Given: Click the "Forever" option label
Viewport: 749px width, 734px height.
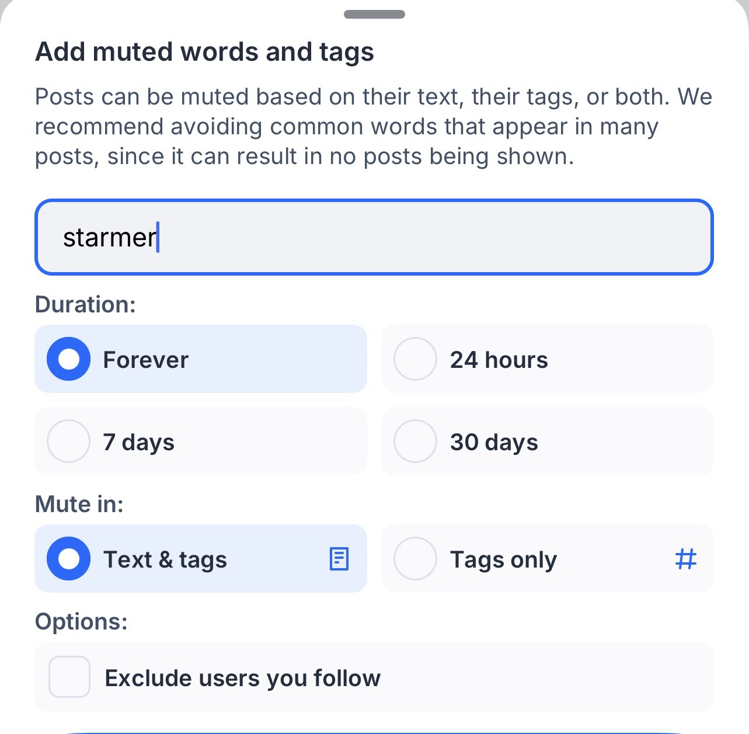Looking at the screenshot, I should click(146, 360).
